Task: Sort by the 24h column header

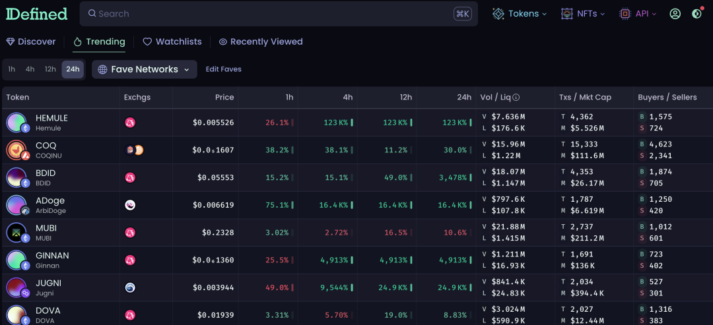Action: [x=464, y=98]
